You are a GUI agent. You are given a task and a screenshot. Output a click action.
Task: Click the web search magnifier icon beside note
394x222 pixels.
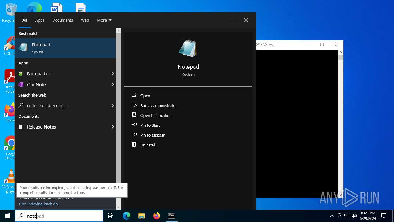(21, 105)
